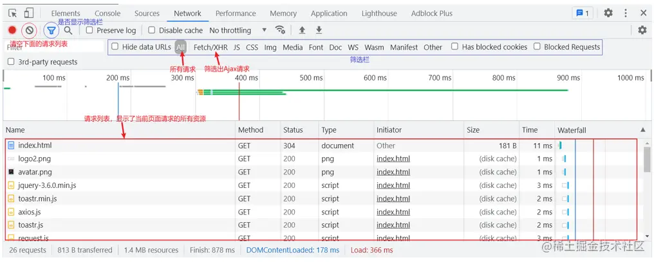This screenshot has height=262, width=654.
Task: Click the index.html document file icon
Action: pos(11,145)
